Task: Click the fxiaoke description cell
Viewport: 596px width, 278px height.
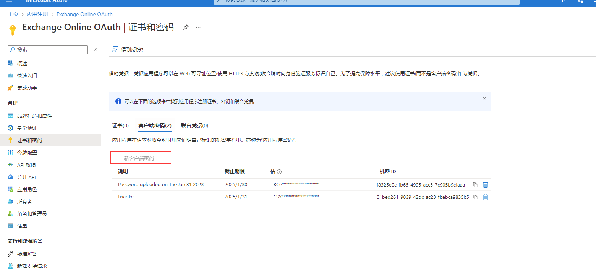Action: pyautogui.click(x=126, y=197)
